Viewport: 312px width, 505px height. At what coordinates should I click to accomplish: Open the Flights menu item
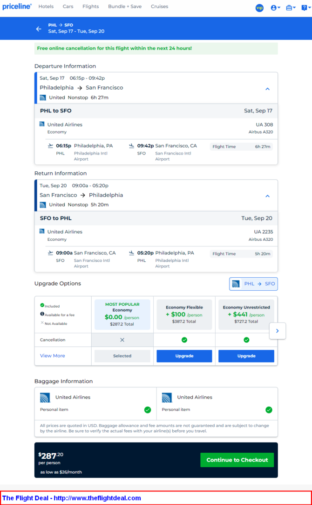[91, 7]
